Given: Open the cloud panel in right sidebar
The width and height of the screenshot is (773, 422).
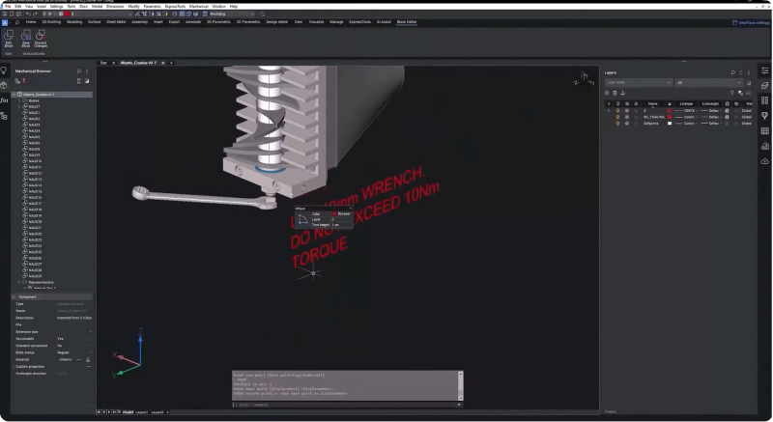Looking at the screenshot, I should [x=765, y=160].
